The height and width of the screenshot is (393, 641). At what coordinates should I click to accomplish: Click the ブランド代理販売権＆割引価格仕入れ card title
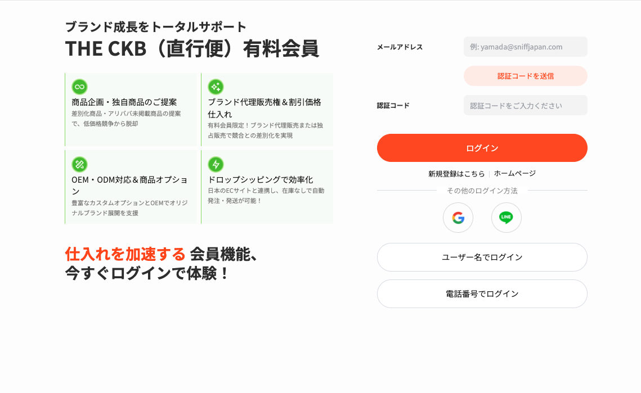(265, 109)
